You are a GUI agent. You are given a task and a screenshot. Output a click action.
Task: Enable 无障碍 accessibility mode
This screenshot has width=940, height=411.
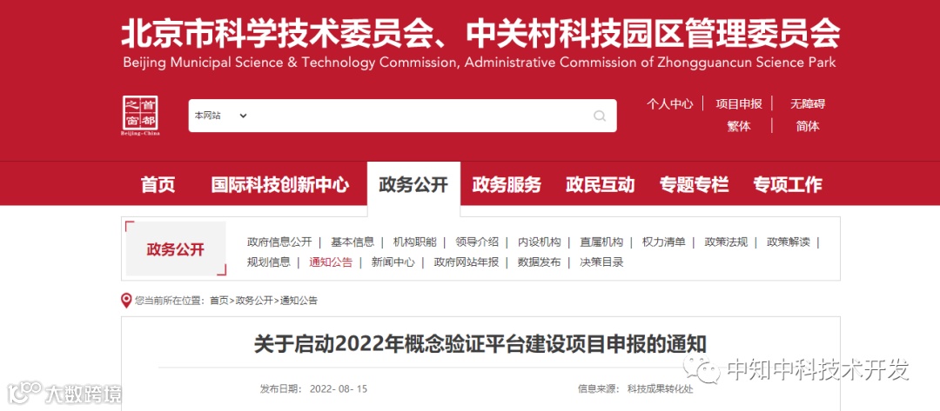[808, 104]
